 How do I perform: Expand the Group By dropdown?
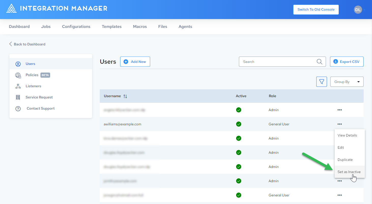(347, 82)
